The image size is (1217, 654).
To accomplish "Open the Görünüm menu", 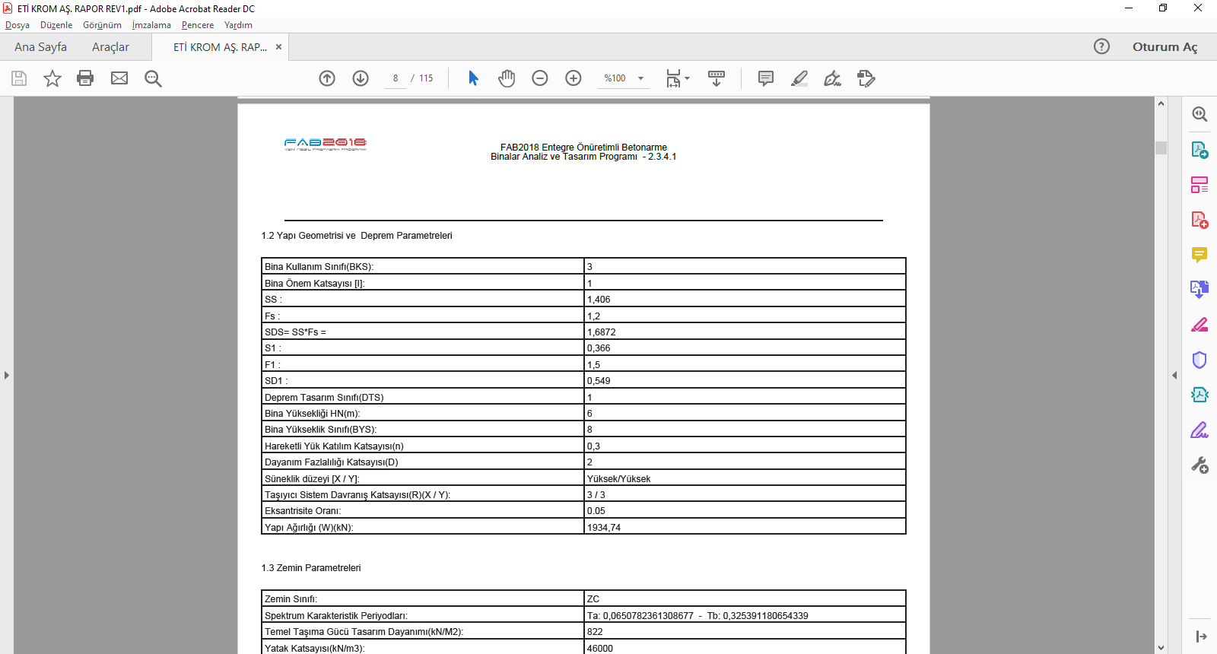I will pyautogui.click(x=102, y=25).
